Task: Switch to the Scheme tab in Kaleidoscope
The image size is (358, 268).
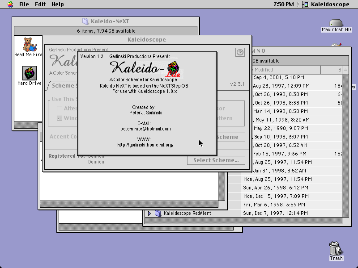Action: pos(63,86)
